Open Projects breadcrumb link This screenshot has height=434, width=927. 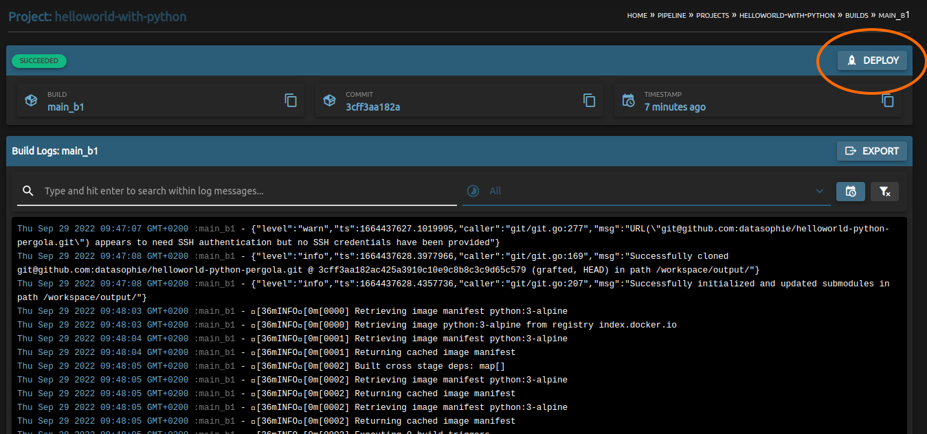(x=712, y=15)
